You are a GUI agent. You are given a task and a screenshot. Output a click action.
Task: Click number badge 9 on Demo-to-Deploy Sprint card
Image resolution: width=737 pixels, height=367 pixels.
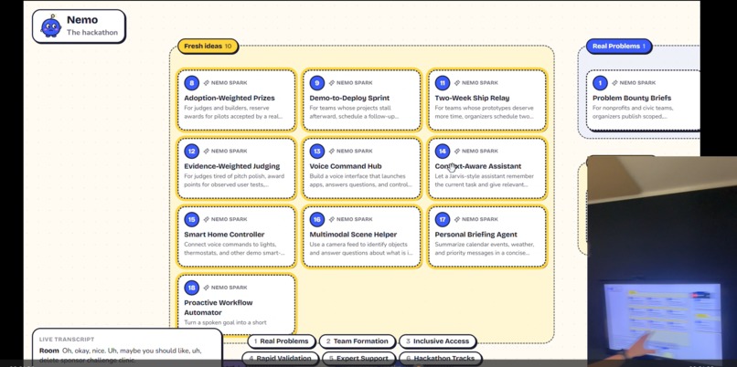pos(316,84)
